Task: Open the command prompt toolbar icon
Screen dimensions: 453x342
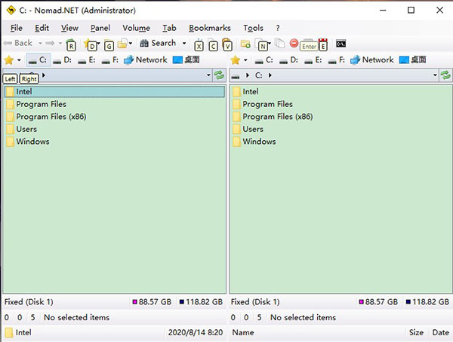Action: click(341, 44)
